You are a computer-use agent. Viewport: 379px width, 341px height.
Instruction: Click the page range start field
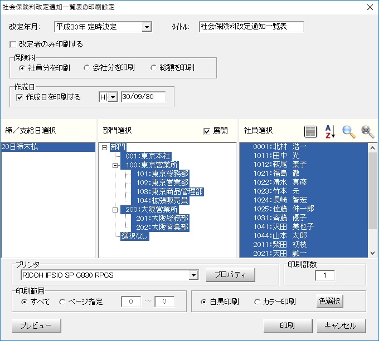pyautogui.click(x=131, y=302)
